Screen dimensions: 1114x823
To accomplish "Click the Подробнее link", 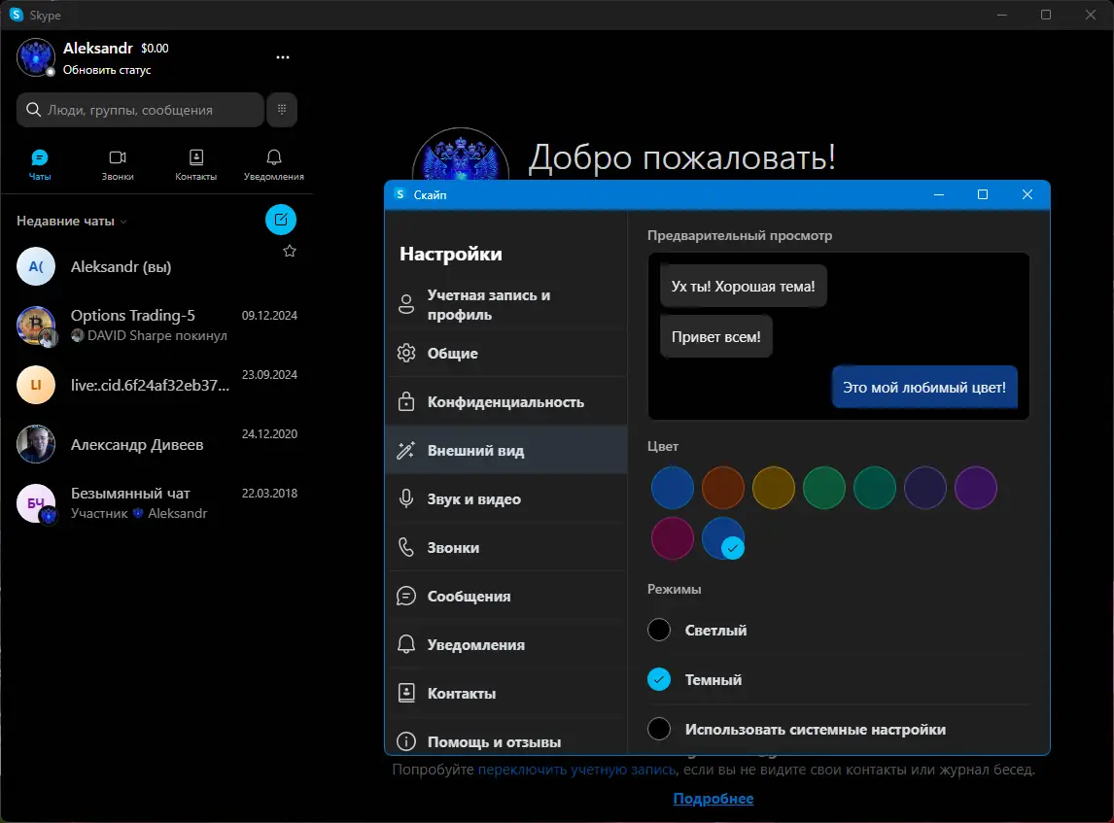I will click(714, 799).
